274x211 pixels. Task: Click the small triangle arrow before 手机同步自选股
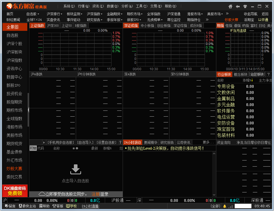(x=44, y=142)
